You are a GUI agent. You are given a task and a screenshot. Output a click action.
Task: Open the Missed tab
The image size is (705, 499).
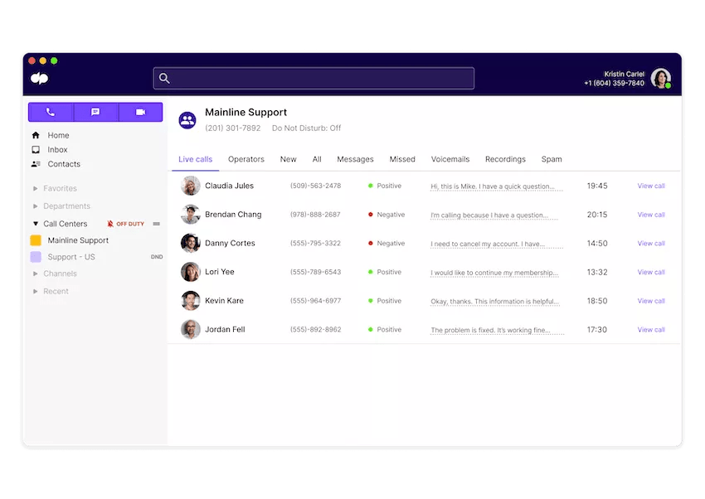[402, 159]
